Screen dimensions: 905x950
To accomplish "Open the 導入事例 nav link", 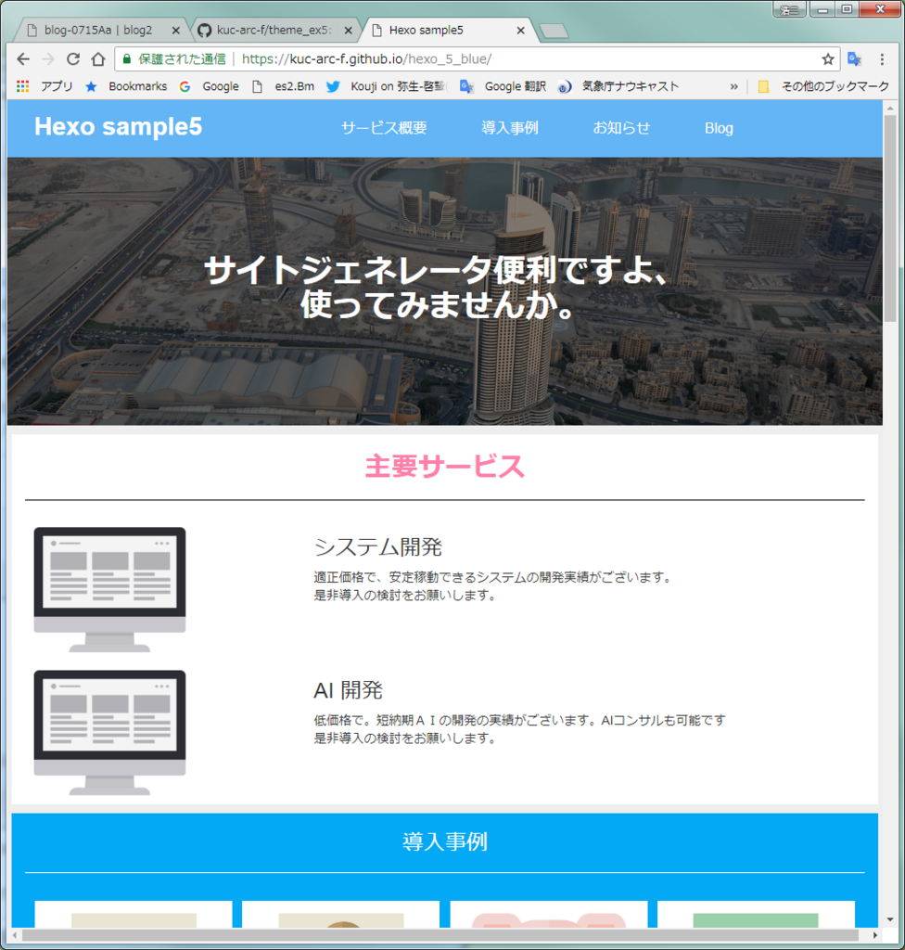I will click(509, 128).
